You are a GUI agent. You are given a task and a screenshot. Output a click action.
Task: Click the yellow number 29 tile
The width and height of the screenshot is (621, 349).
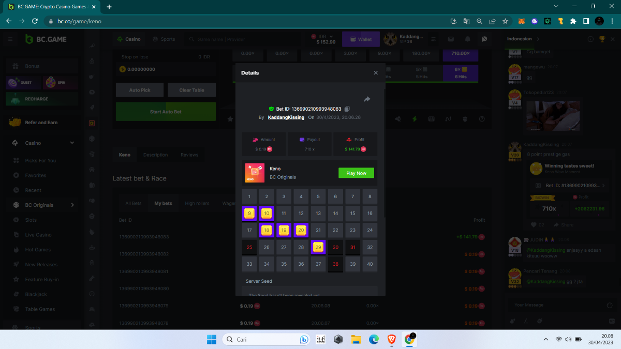pos(318,248)
